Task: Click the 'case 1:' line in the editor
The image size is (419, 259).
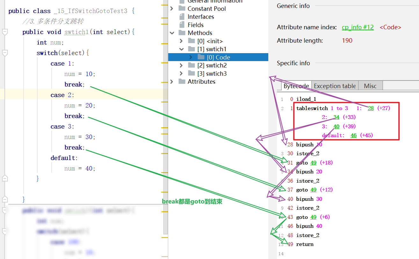Action: [62, 63]
